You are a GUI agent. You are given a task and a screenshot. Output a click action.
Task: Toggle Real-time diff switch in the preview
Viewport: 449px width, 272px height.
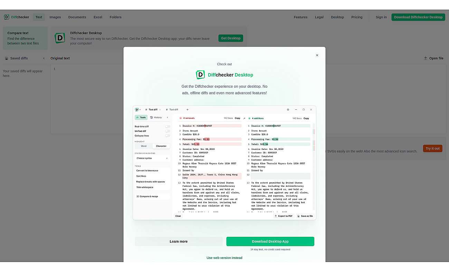[x=168, y=126]
